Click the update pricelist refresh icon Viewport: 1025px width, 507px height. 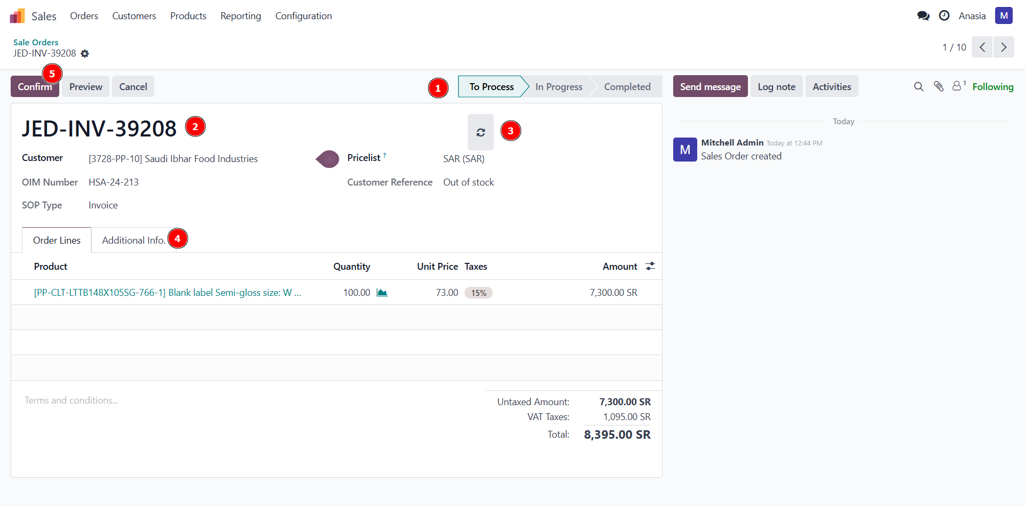(480, 132)
